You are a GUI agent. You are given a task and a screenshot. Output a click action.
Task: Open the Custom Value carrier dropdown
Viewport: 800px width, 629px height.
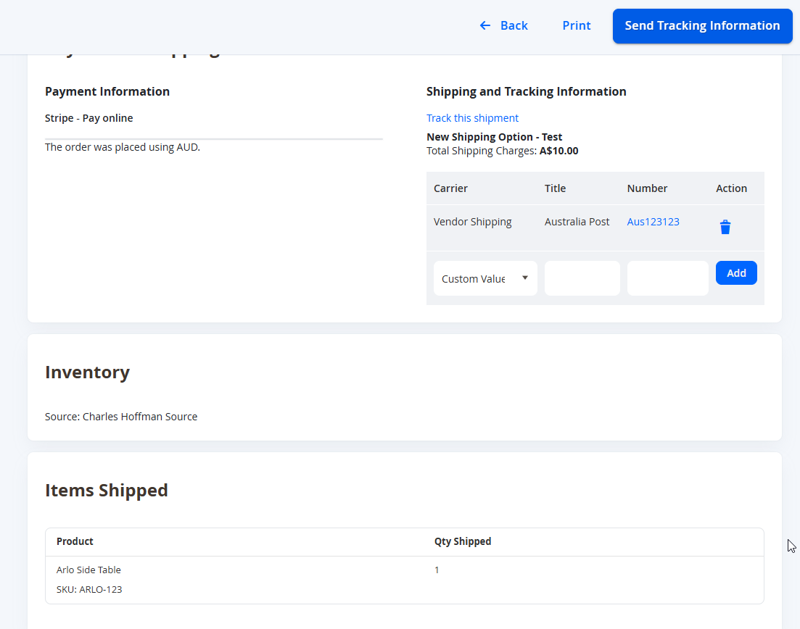485,278
